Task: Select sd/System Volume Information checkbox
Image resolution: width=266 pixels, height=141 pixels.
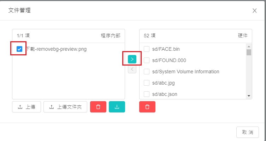Action: tap(147, 72)
